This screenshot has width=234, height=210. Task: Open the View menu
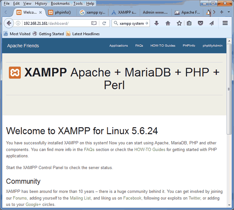(x=27, y=3)
